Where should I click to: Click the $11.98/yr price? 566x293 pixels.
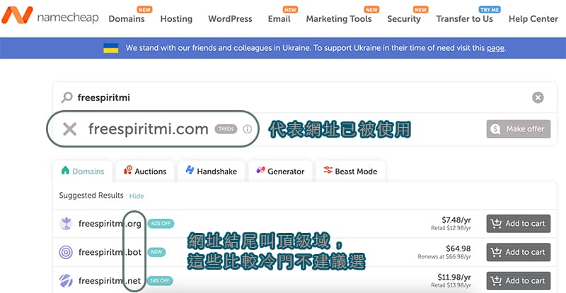click(x=454, y=277)
